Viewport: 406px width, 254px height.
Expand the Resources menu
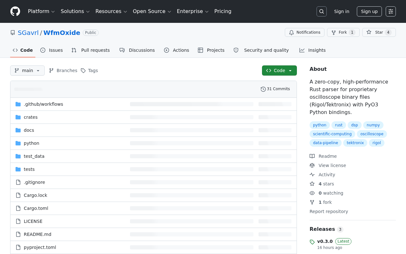(x=111, y=11)
